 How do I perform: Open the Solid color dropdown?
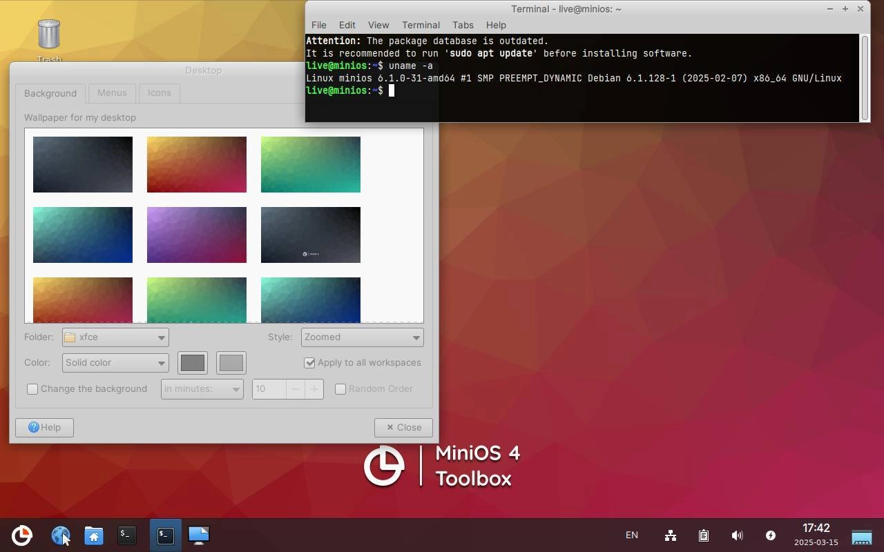tap(115, 362)
